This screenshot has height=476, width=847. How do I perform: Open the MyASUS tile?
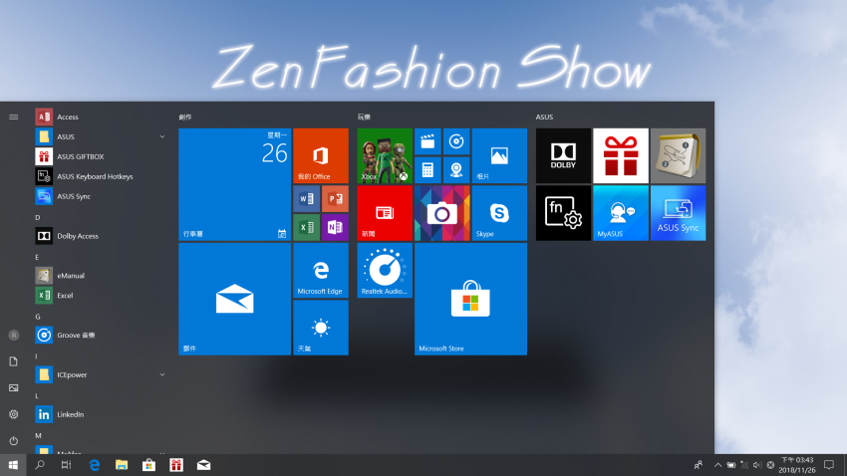pos(621,213)
